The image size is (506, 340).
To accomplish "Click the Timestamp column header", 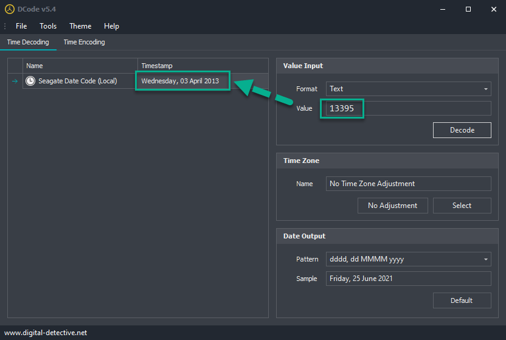I will tap(203, 66).
